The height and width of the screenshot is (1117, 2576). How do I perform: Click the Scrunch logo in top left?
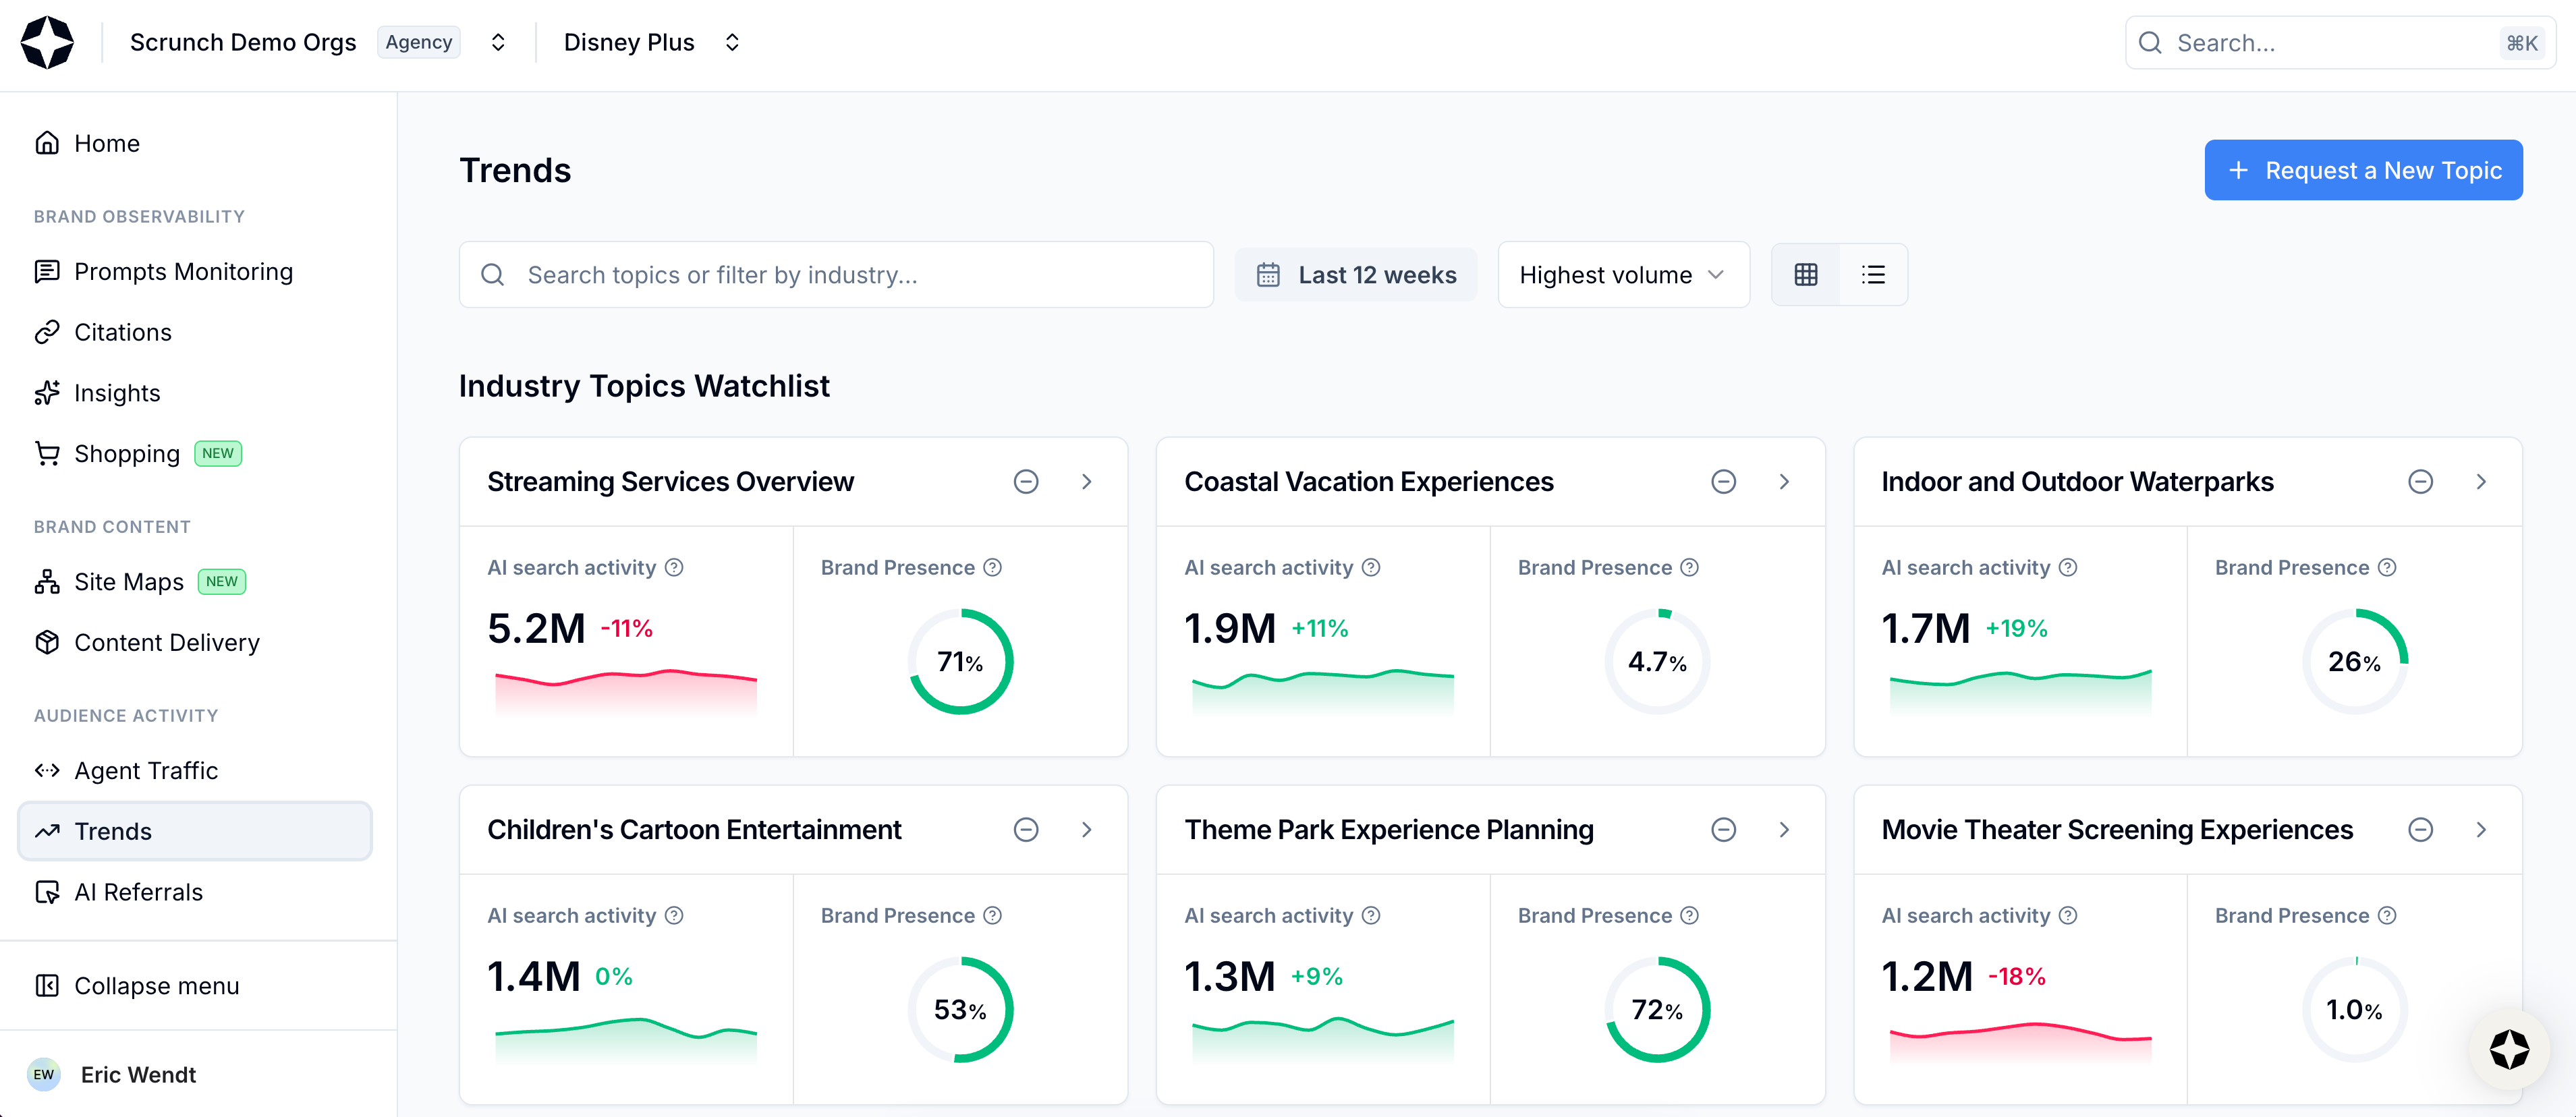(47, 43)
